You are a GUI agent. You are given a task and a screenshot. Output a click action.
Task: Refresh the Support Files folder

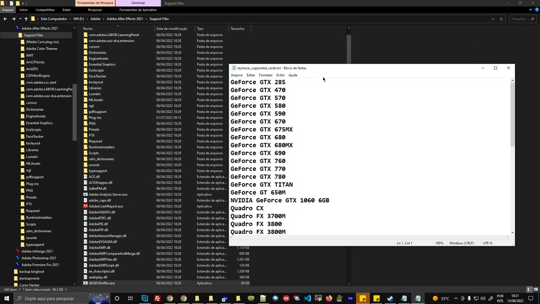coord(501,19)
